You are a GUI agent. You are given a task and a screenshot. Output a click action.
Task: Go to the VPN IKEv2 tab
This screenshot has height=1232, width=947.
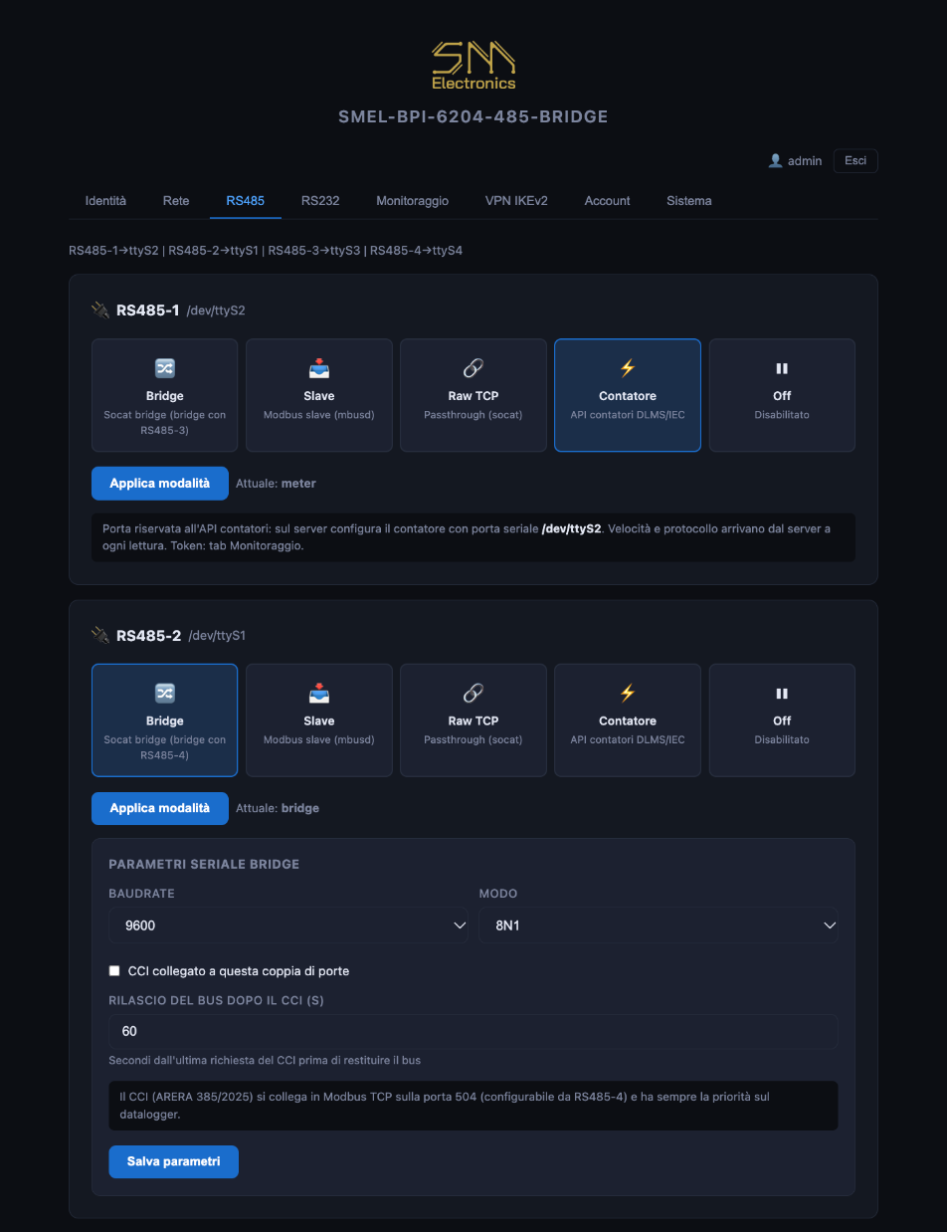516,200
